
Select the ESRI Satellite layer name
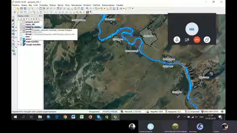coord(32,42)
